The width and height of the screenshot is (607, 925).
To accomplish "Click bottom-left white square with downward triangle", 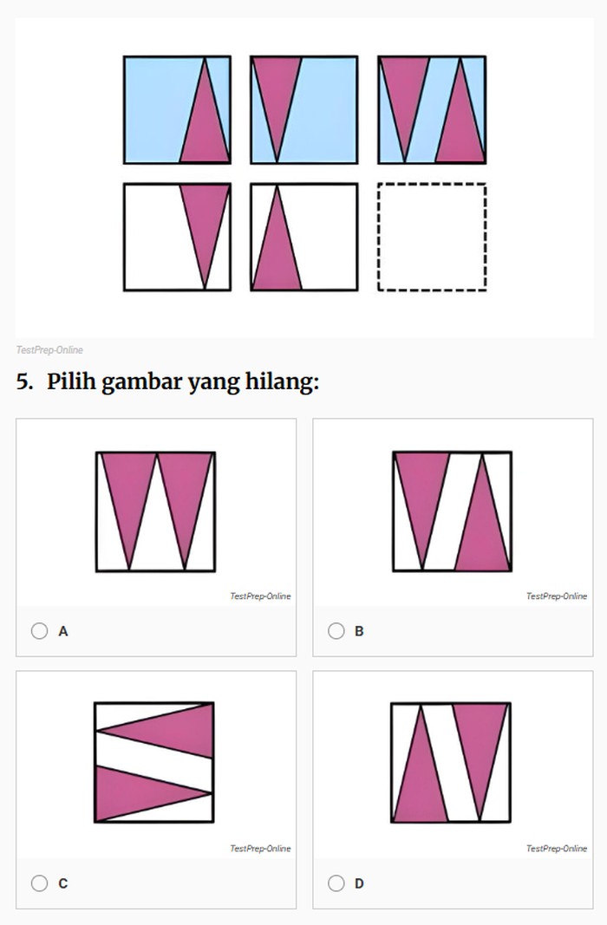I will (x=177, y=237).
